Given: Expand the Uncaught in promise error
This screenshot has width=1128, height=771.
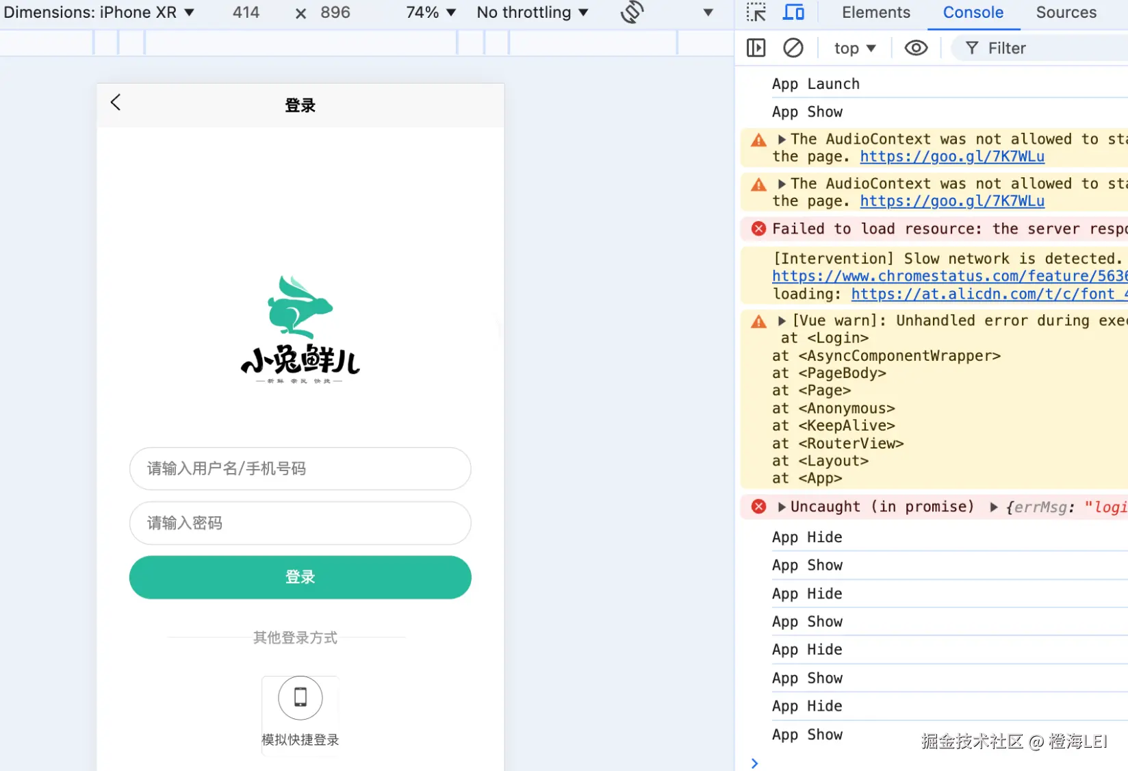Looking at the screenshot, I should (x=782, y=507).
